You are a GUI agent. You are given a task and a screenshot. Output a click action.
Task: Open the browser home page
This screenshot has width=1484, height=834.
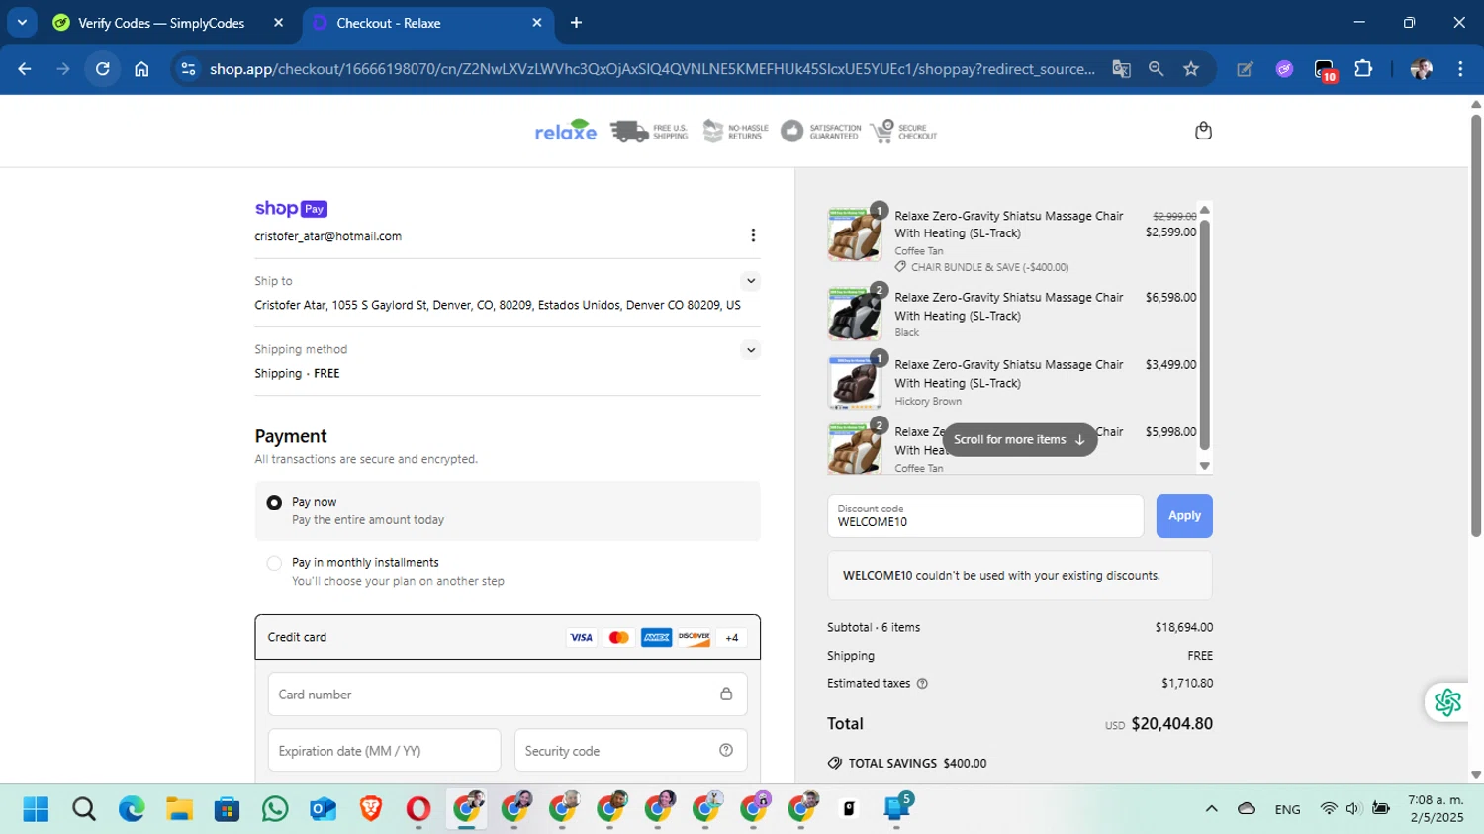tap(141, 69)
